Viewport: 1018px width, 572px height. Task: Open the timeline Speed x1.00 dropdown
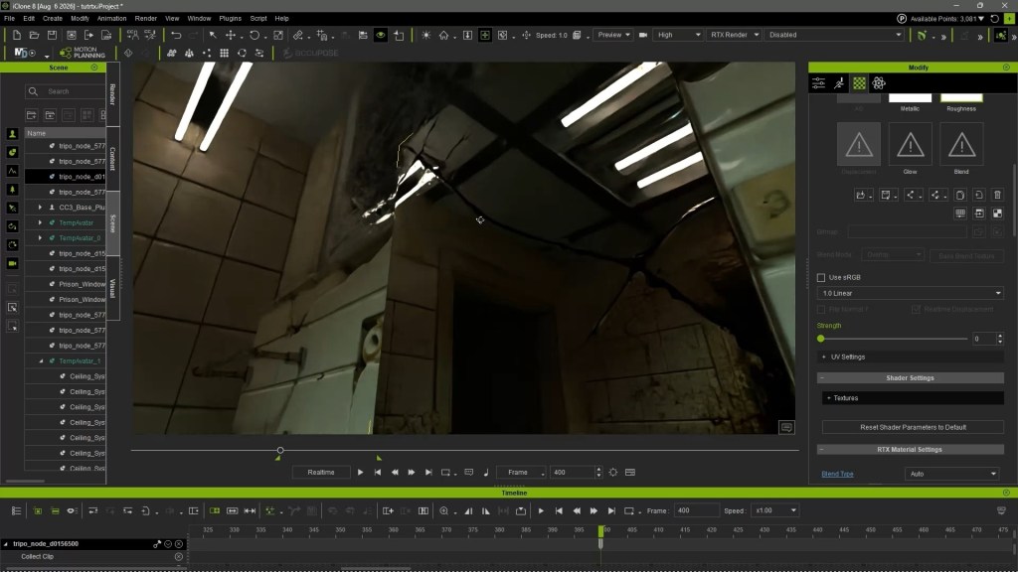click(775, 510)
